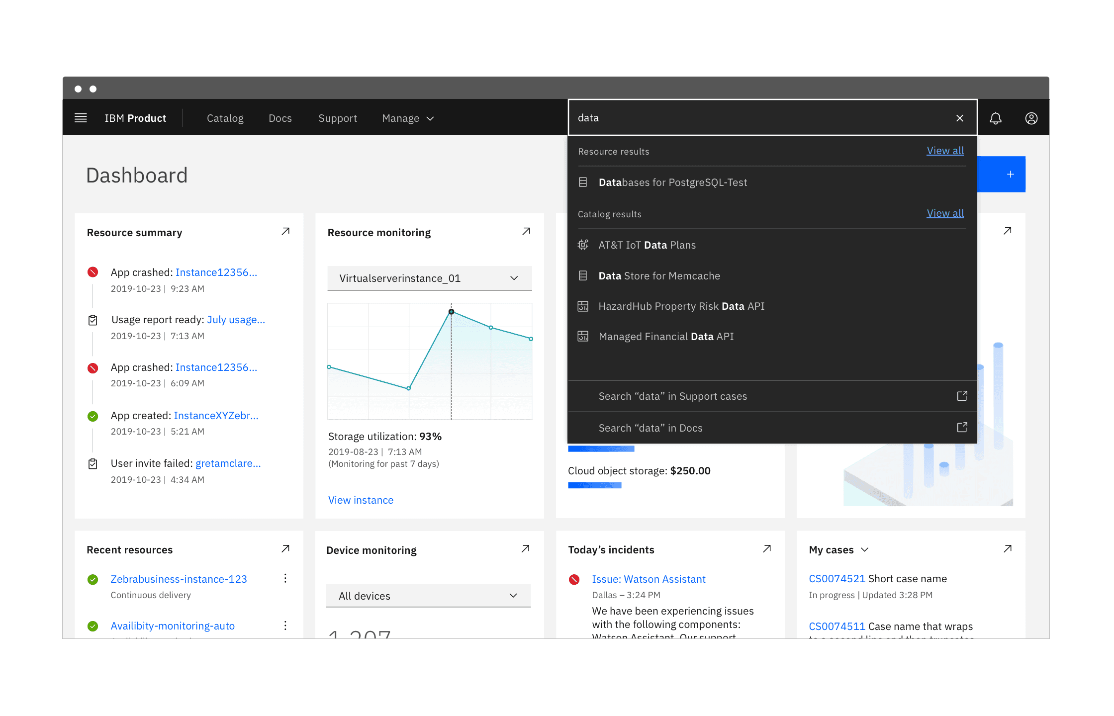
Task: Open the View instance link
Action: [x=361, y=500]
